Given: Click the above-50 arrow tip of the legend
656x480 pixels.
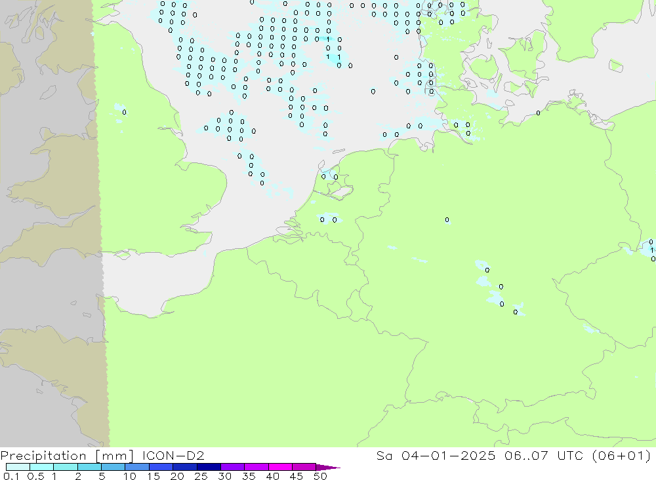Looking at the screenshot, I should click(x=328, y=468).
